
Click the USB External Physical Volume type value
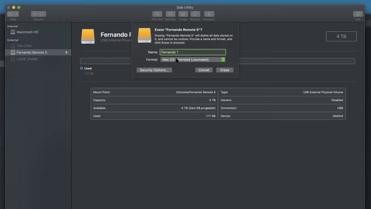point(323,92)
